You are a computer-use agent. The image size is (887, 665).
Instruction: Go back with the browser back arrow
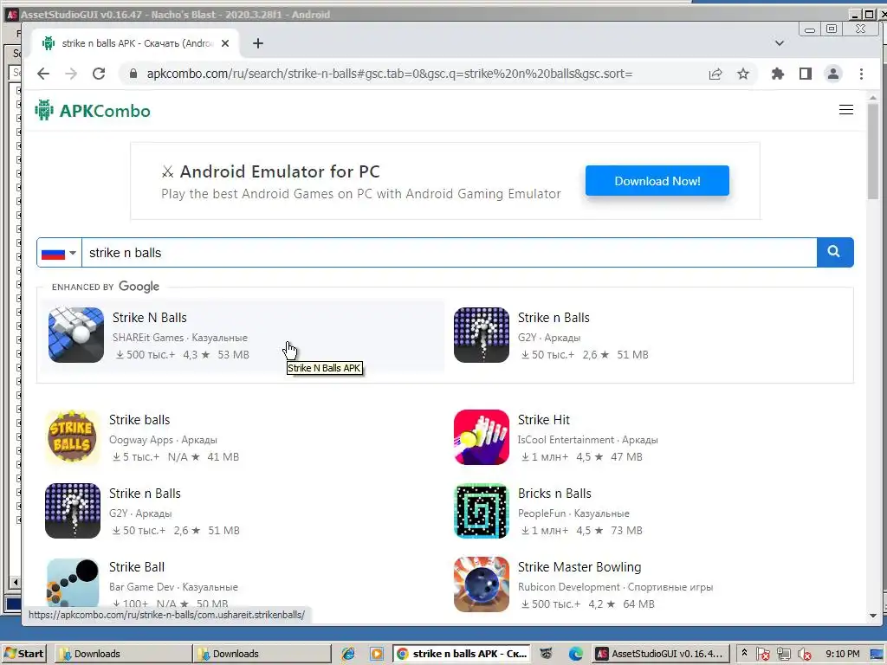[x=43, y=74]
